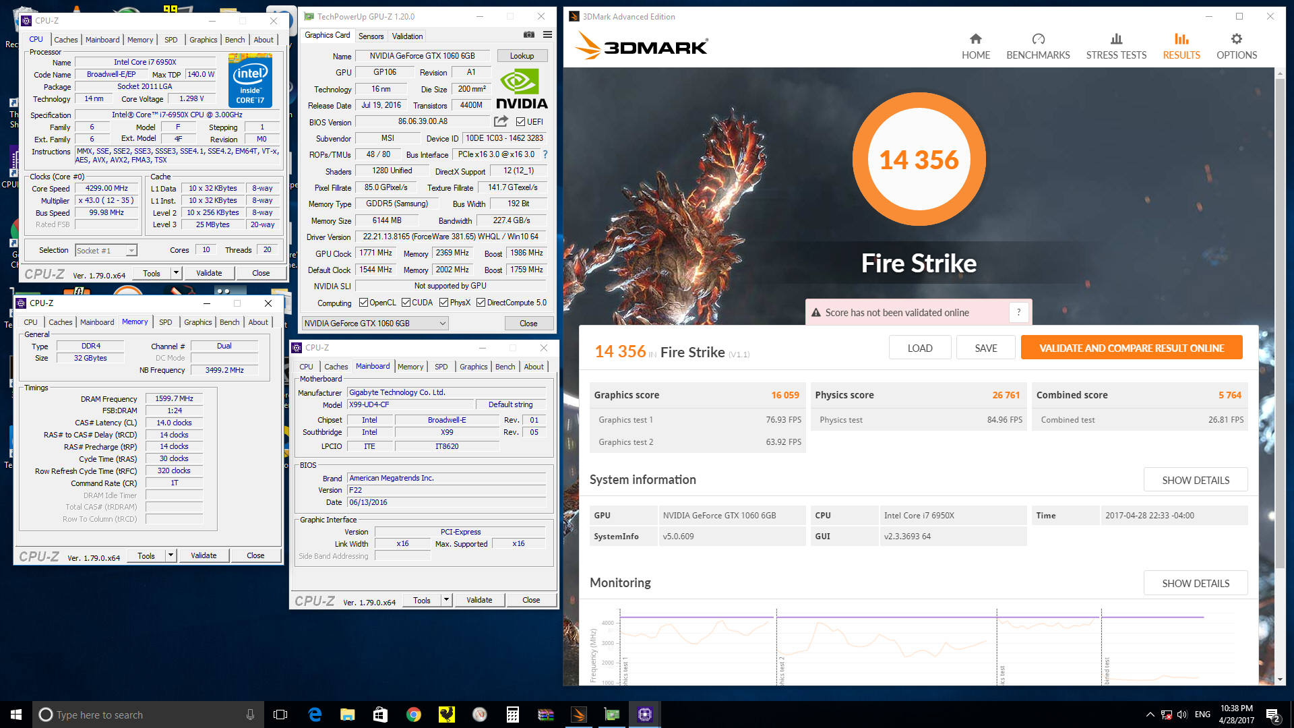The image size is (1294, 728).
Task: Open Calculator from taskbar
Action: [x=513, y=715]
